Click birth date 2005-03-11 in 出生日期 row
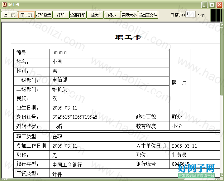Screen dimensions: 224x181 [65, 108]
